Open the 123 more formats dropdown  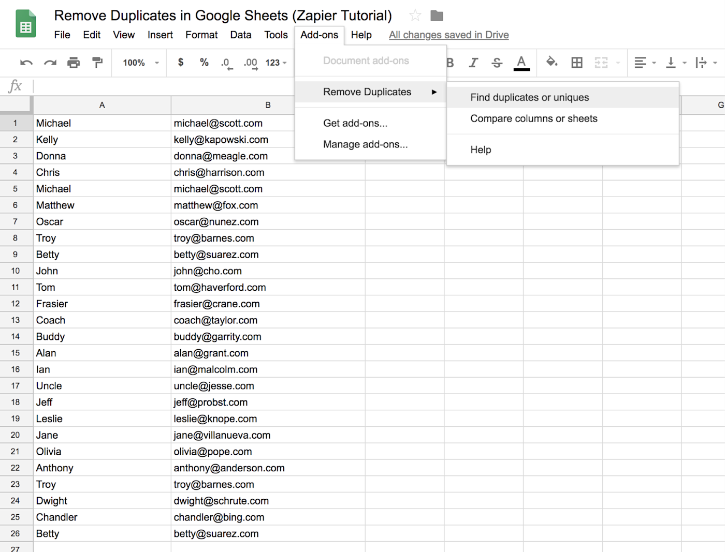[x=276, y=63]
